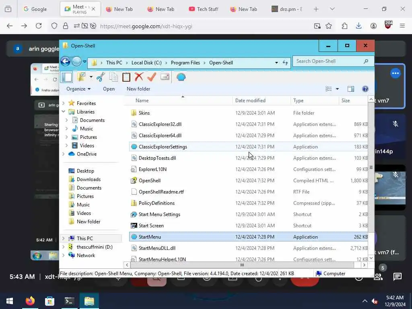The width and height of the screenshot is (412, 309).
Task: Open Microsoft Store from taskbar
Action: coord(49,301)
